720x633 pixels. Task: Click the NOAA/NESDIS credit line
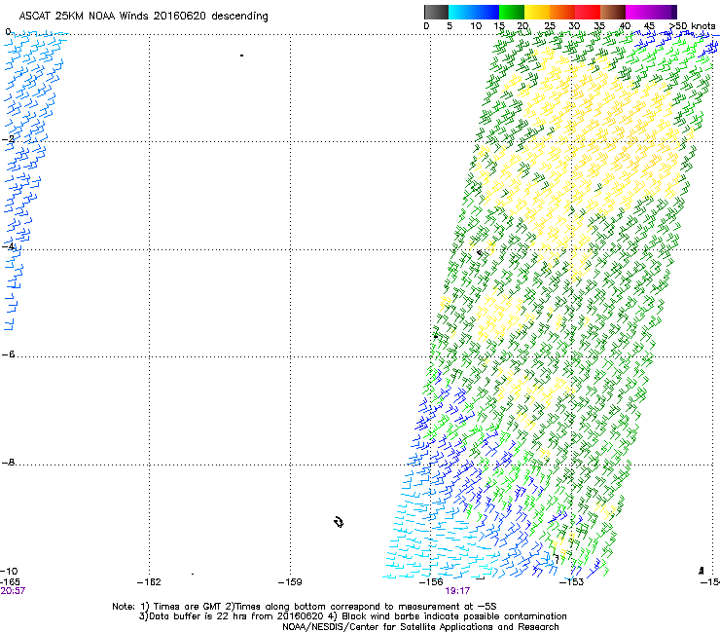click(420, 627)
